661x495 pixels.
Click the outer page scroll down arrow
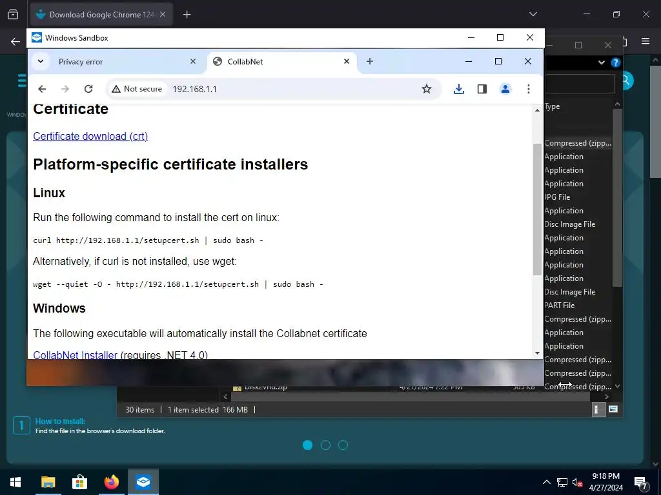pyautogui.click(x=656, y=464)
